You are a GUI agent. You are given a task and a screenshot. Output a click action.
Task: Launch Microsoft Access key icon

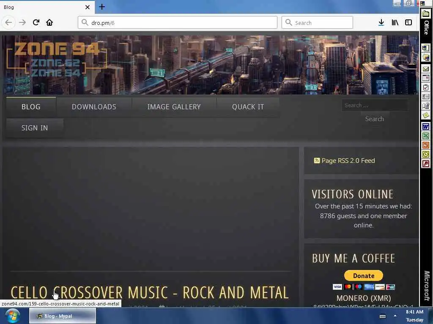click(426, 164)
